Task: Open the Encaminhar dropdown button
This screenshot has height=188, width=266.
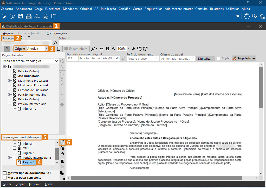Action: point(76,49)
